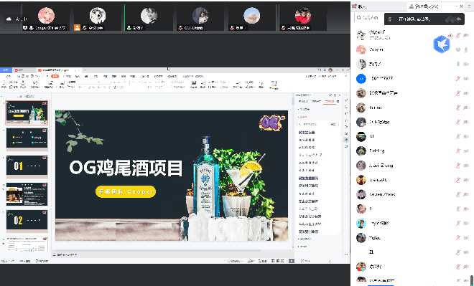Viewport: 474px width, 286px height.
Task: Close the members list tab
Action: tap(461, 6)
